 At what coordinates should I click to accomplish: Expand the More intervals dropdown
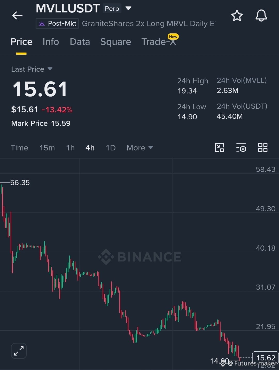pos(140,148)
